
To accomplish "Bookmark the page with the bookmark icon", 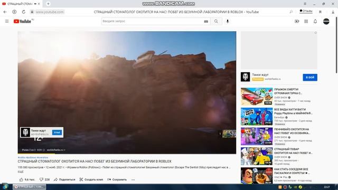I will click(x=320, y=12).
